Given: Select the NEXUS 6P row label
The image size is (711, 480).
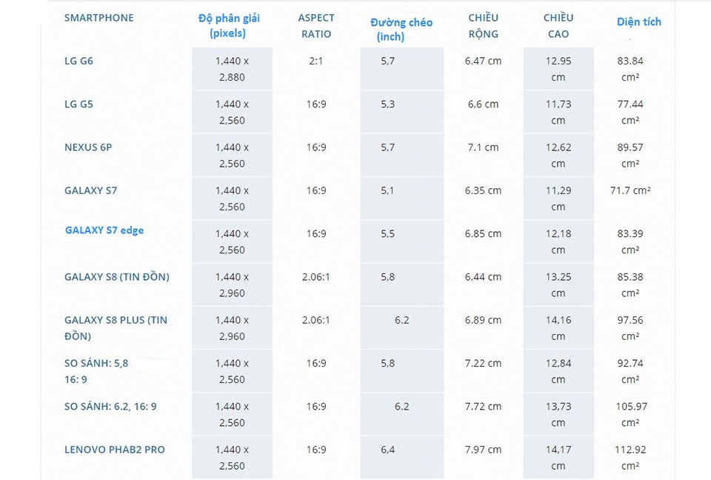Looking at the screenshot, I should [88, 147].
